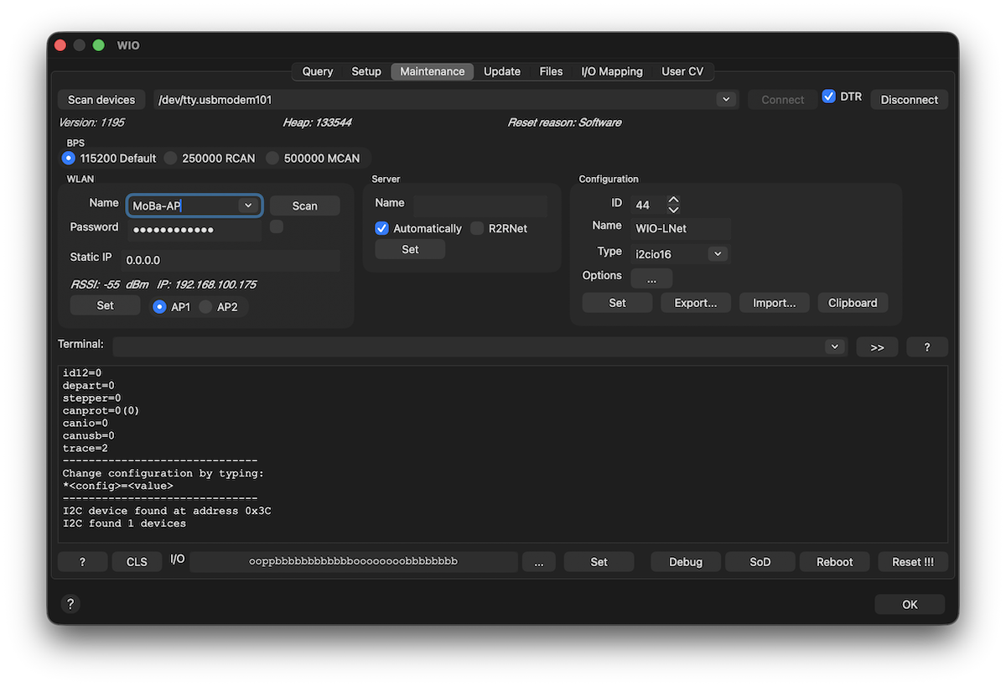
Task: Click CLS to clear terminal
Action: 137,562
